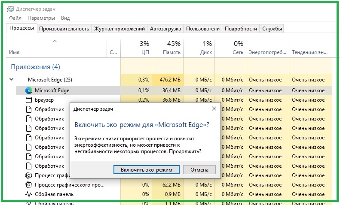Click the 0,1% CPU value
This screenshot has width=340, height=205.
(144, 90)
